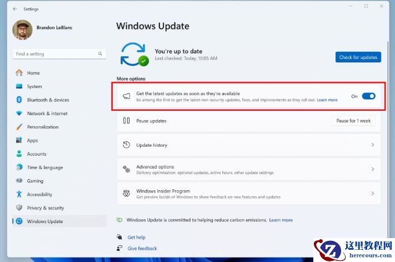Click the Pause updates label

pyautogui.click(x=151, y=121)
